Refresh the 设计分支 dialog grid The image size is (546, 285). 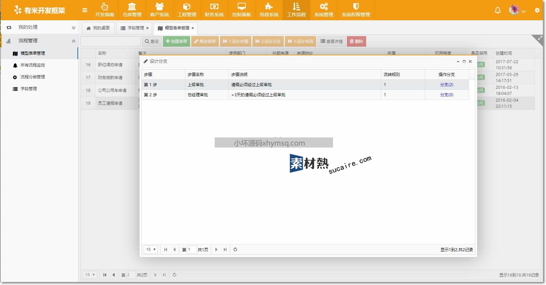[x=235, y=250]
